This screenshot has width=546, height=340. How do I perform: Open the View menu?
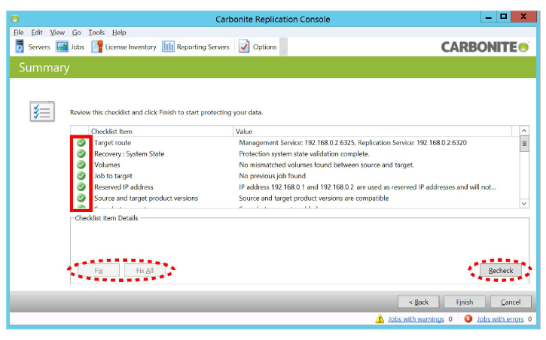point(57,32)
